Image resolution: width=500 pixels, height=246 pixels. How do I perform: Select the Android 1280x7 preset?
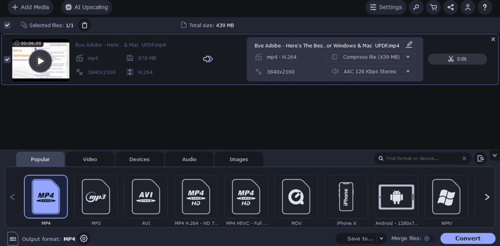pyautogui.click(x=397, y=197)
